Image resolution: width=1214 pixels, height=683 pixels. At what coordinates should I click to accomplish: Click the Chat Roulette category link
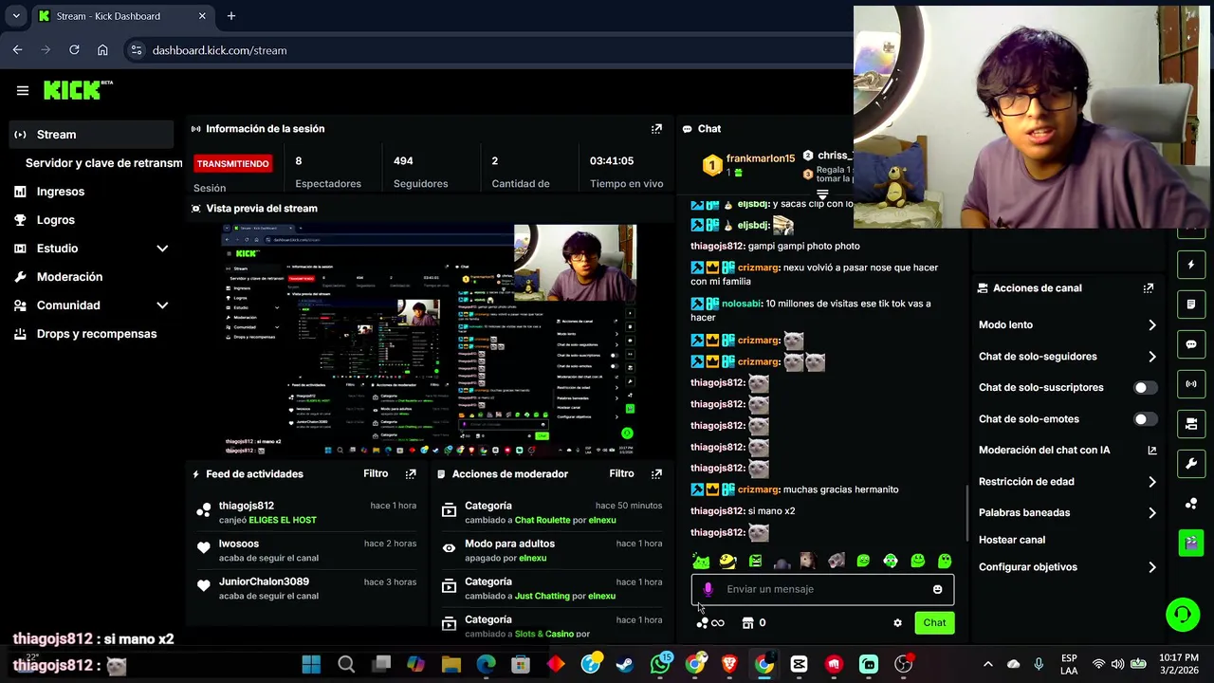[543, 521]
